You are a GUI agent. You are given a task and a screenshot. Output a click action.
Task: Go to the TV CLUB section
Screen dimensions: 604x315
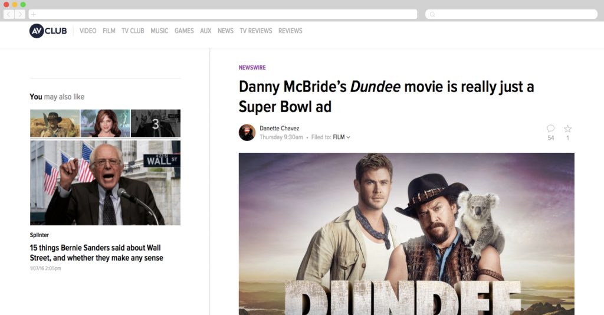coord(133,31)
